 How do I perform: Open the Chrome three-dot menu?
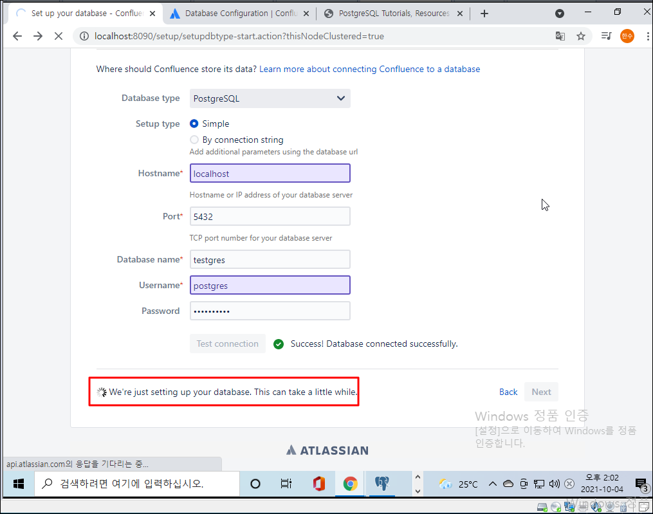pyautogui.click(x=648, y=36)
